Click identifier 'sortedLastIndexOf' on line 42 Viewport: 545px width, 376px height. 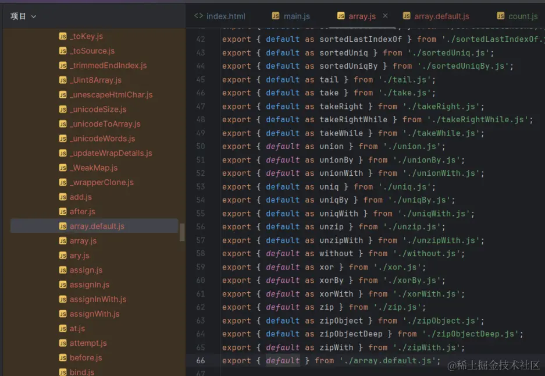[x=361, y=40]
